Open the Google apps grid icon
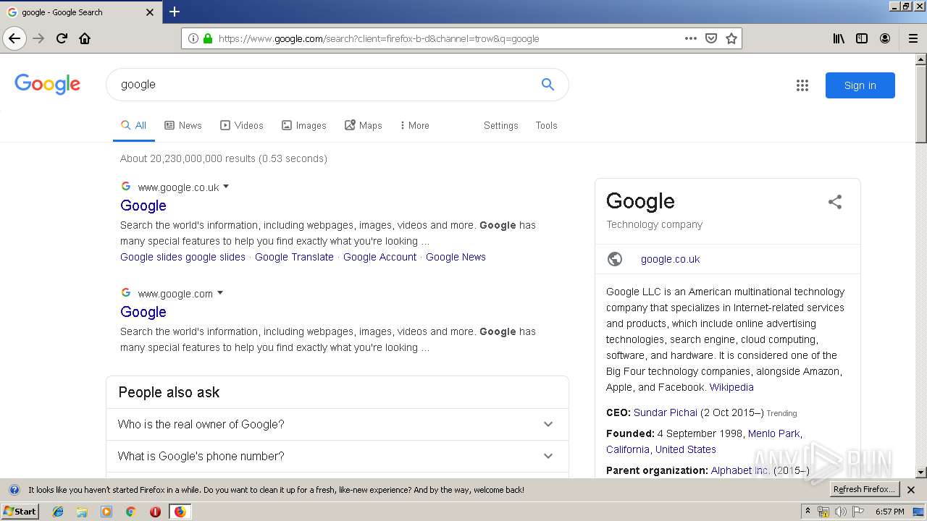The image size is (927, 521). [x=802, y=85]
